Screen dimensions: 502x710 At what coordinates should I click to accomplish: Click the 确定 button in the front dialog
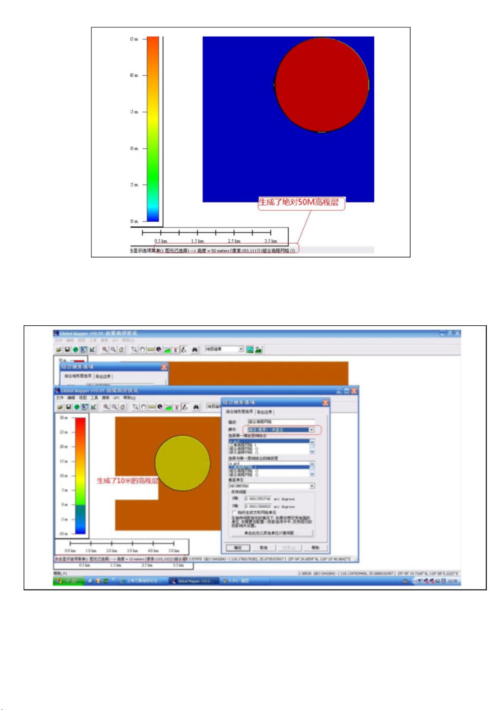(239, 547)
